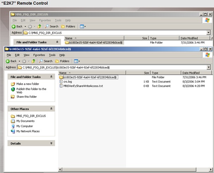Open Favorites menu in MNS_FSQ_DIR_EXCLUS window
The width and height of the screenshot is (214, 173).
(45, 20)
